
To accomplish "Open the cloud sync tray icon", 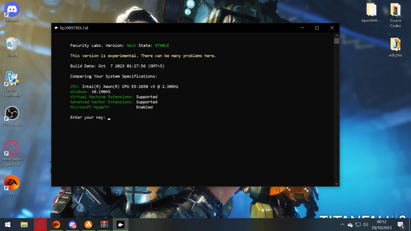I will point(350,225).
